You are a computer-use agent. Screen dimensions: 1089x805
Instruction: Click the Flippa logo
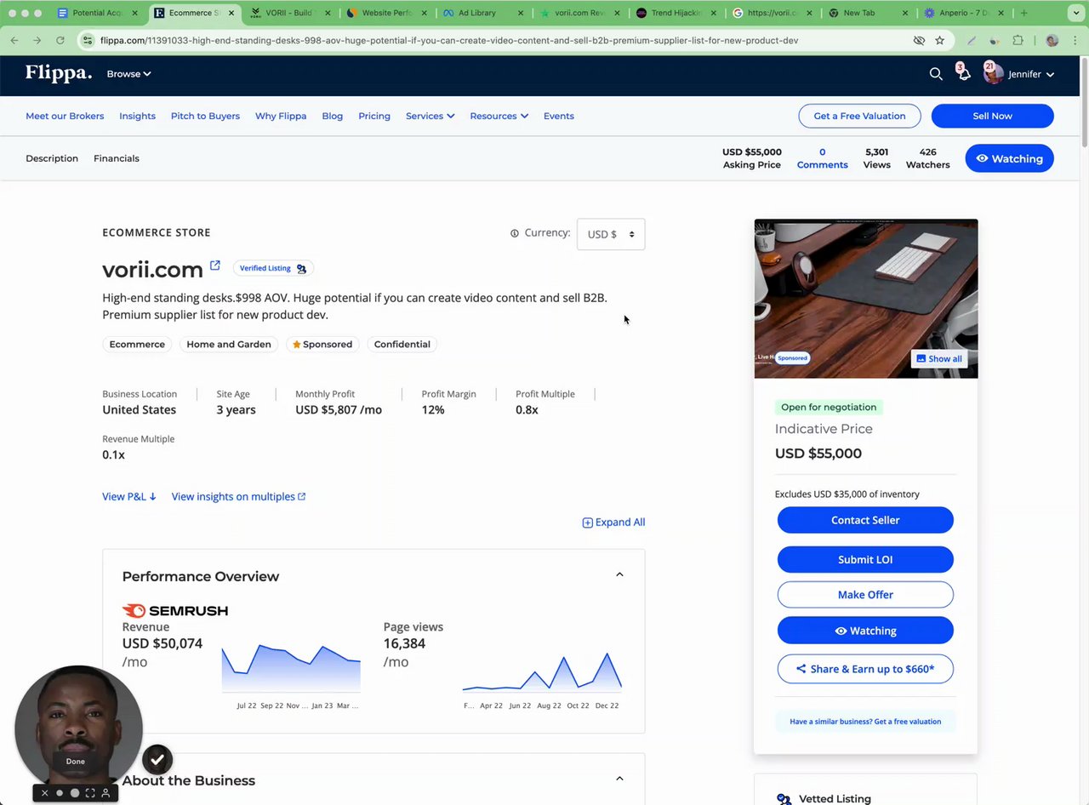(58, 73)
